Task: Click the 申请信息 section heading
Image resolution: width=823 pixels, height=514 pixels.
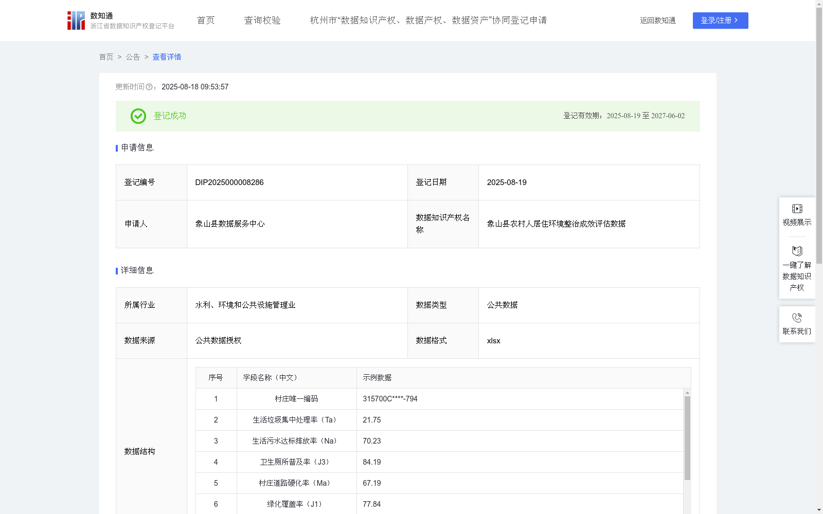Action: (x=137, y=148)
